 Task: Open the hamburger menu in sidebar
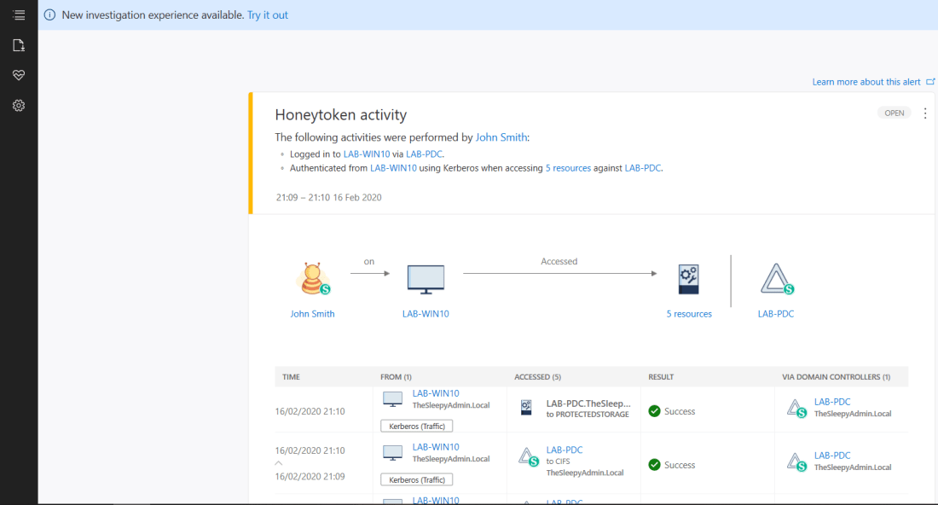pos(19,15)
